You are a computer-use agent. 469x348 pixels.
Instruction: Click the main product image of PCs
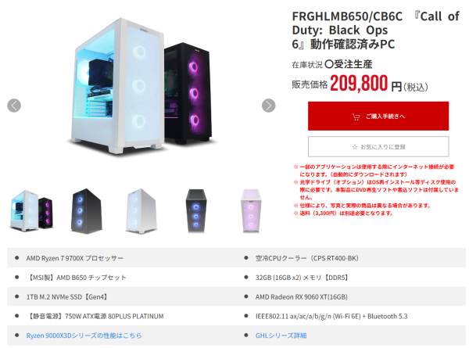pos(141,87)
